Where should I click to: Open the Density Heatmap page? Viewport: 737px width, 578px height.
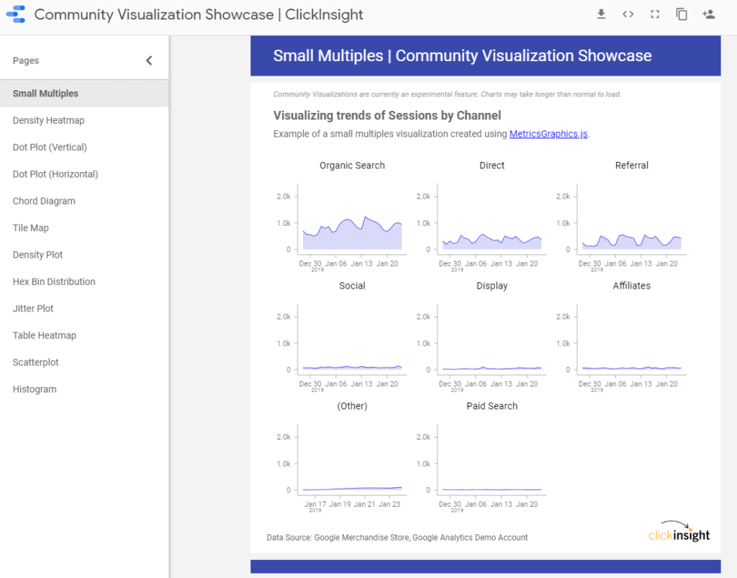coord(48,120)
